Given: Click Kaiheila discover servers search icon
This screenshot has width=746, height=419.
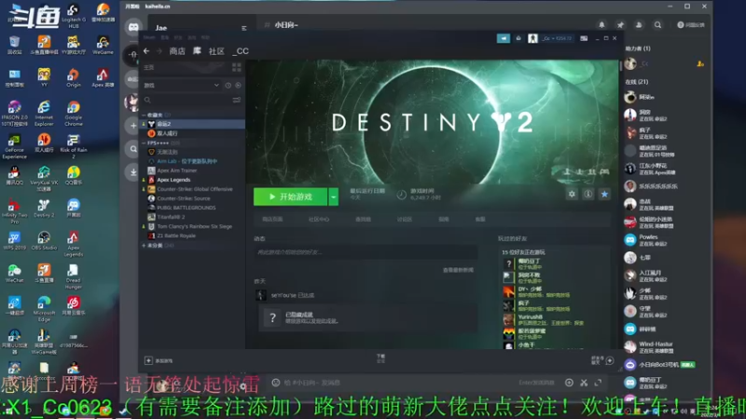Looking at the screenshot, I should click(x=133, y=149).
